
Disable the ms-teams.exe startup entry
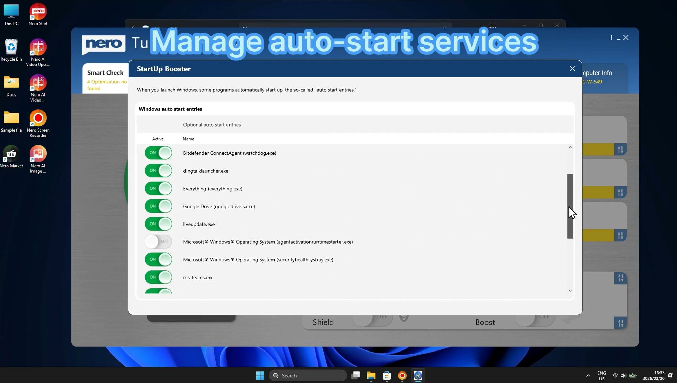[x=158, y=277]
